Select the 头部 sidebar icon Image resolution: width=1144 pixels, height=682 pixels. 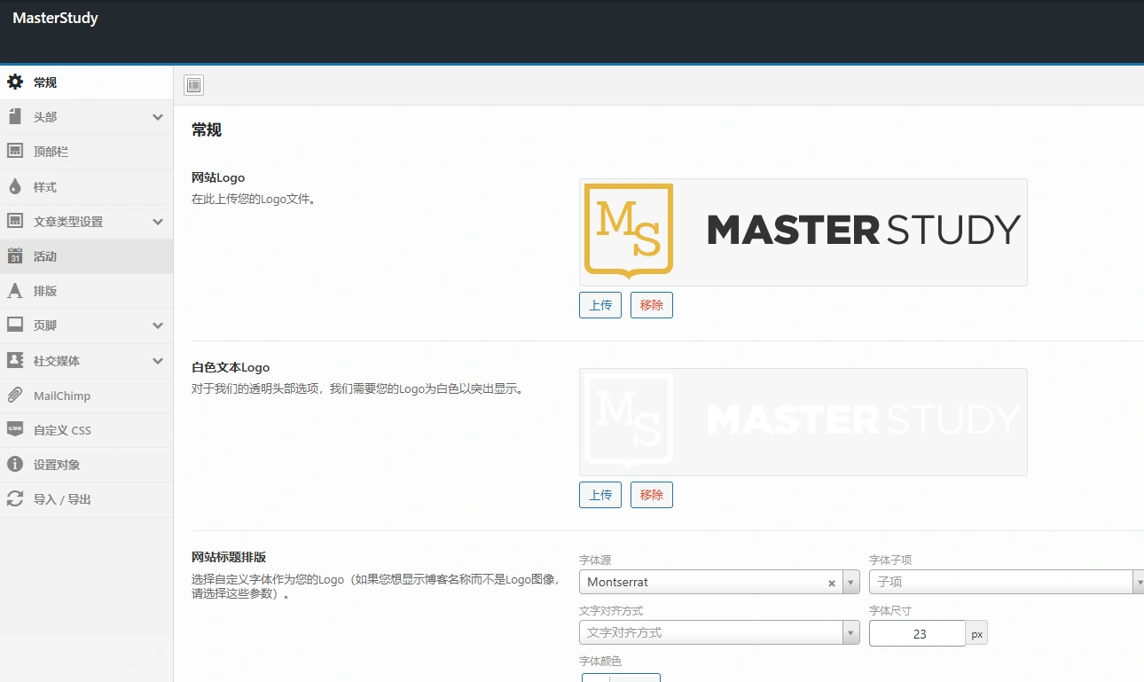point(15,116)
